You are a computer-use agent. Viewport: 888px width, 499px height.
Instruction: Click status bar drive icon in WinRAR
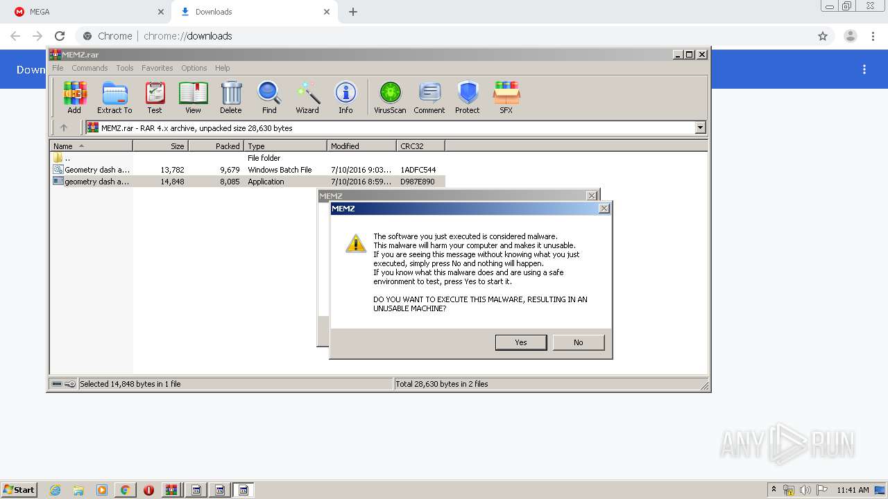(x=57, y=384)
